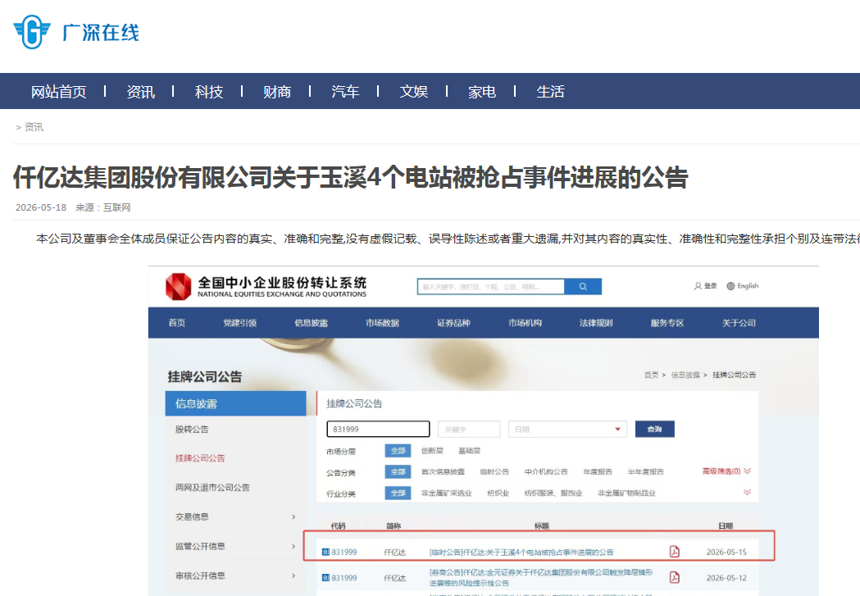Open the 财商 navigation item
The height and width of the screenshot is (596, 860).
[x=277, y=92]
